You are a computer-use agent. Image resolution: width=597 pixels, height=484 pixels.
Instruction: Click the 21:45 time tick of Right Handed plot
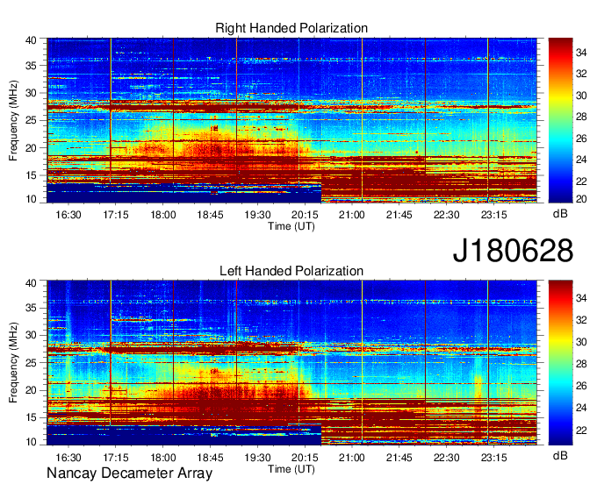coord(399,215)
